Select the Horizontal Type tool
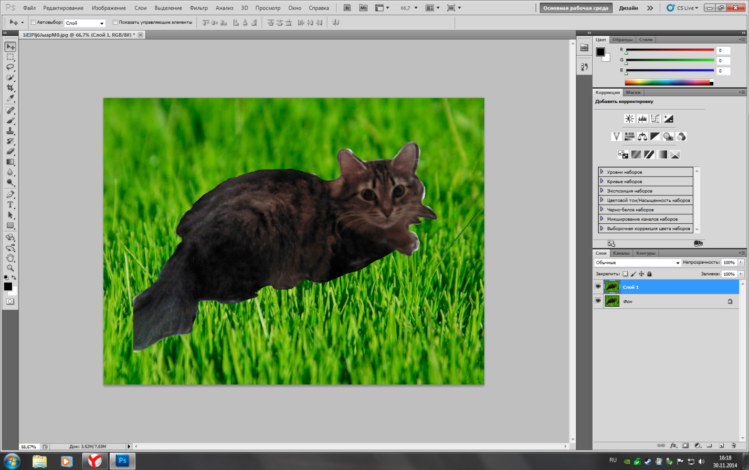 tap(10, 205)
